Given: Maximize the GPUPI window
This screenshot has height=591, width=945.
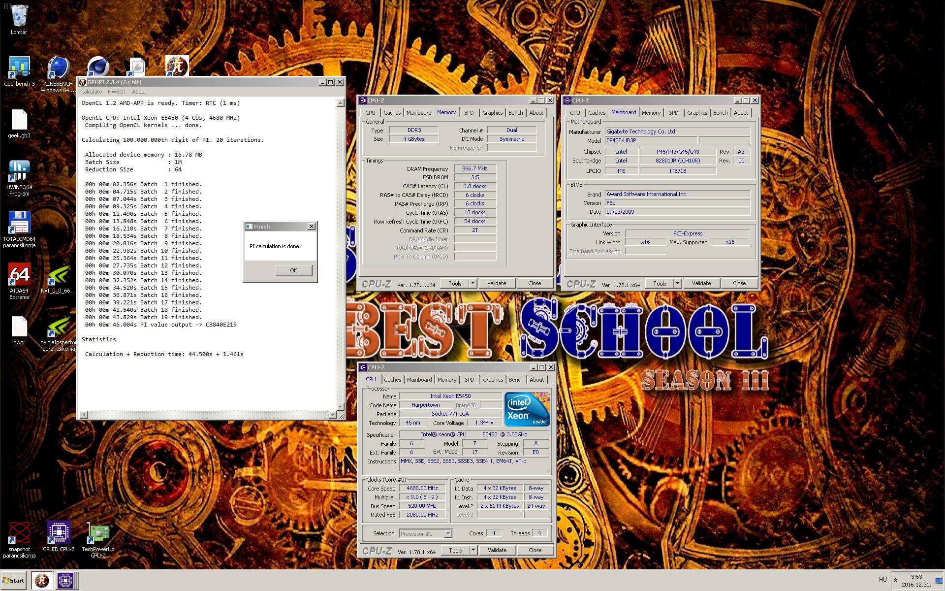Looking at the screenshot, I should [x=331, y=82].
